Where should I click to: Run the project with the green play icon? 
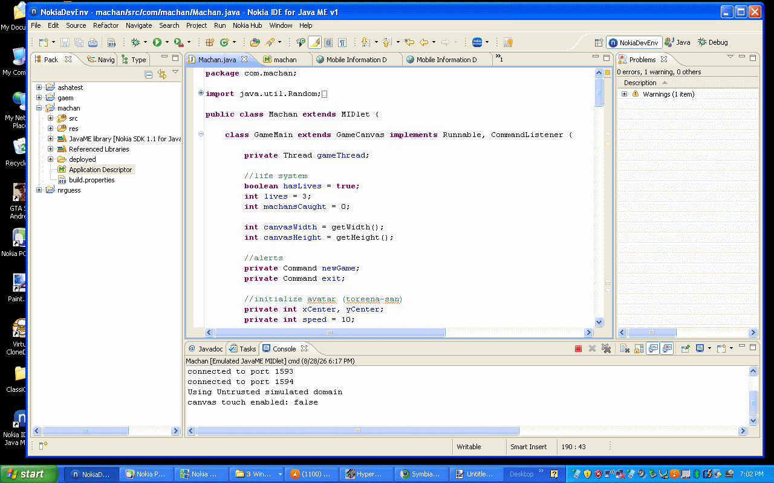click(x=157, y=42)
